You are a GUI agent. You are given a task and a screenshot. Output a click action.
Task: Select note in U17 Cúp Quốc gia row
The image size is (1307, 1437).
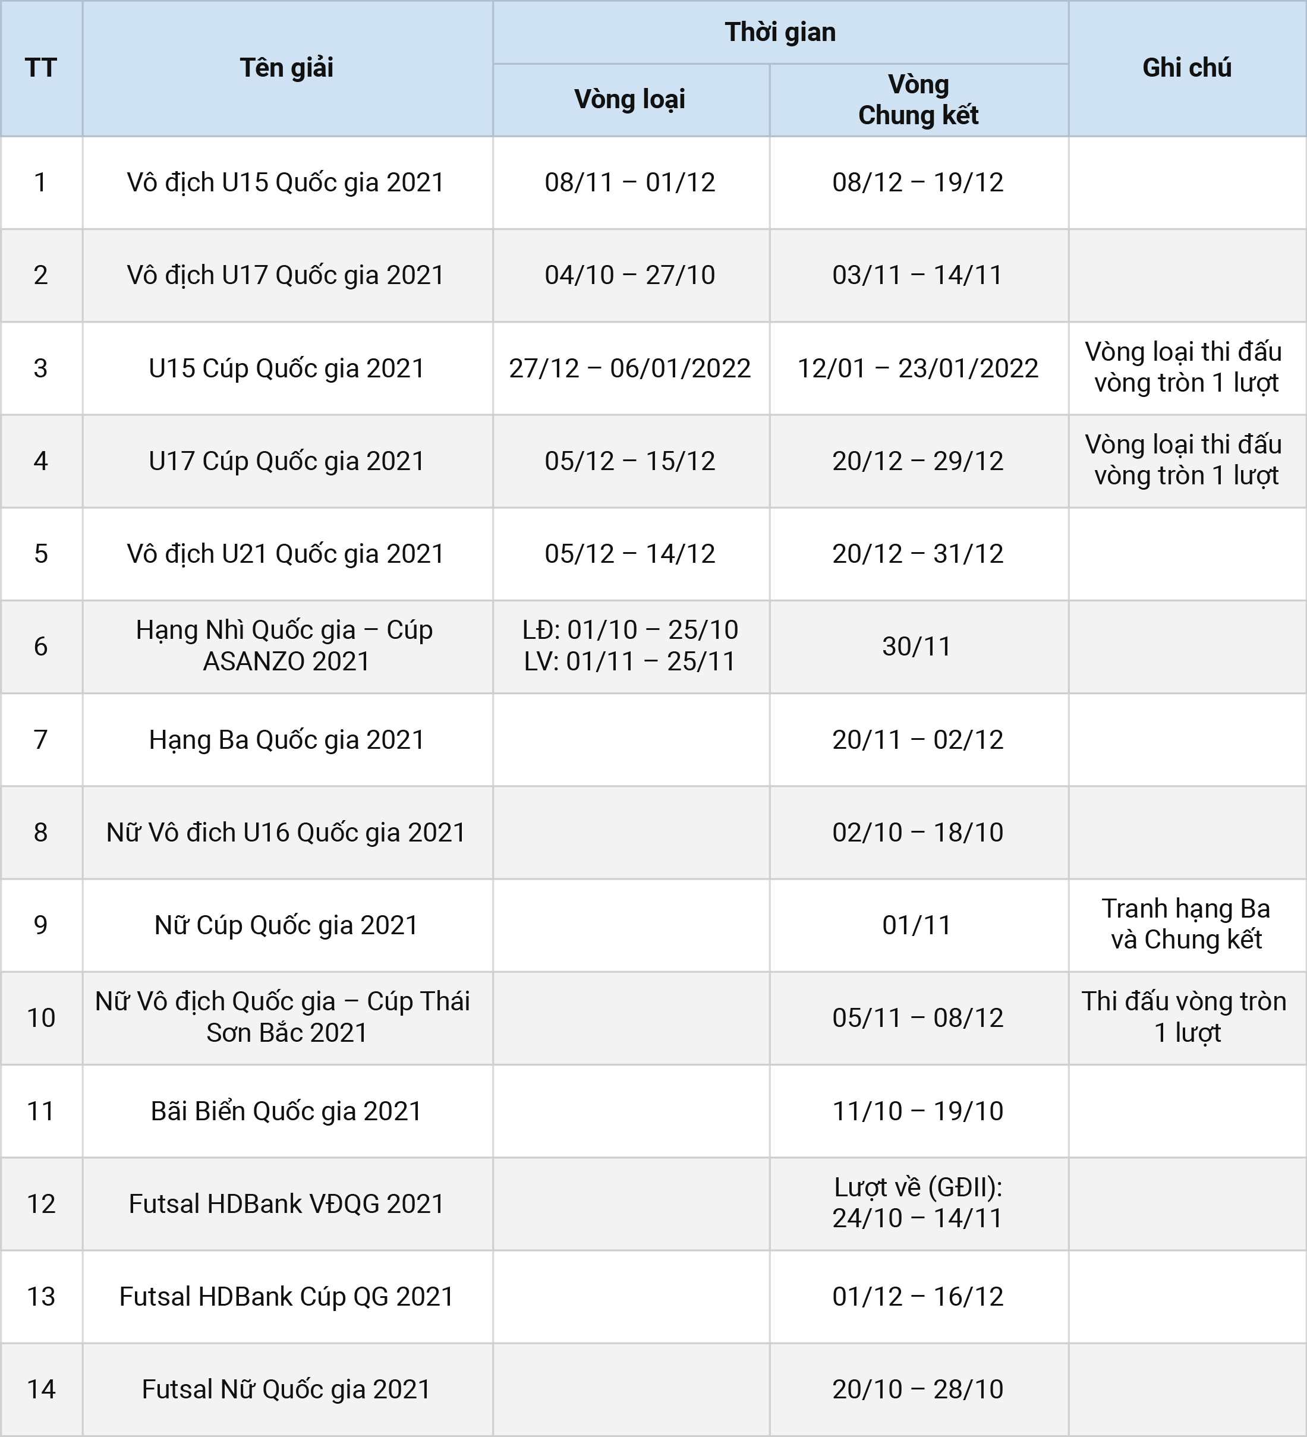1187,461
